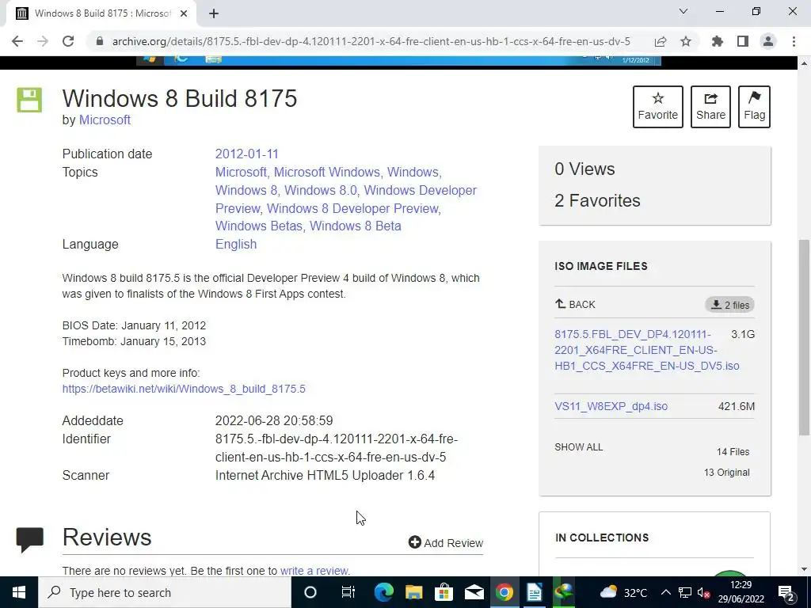The height and width of the screenshot is (608, 811).
Task: Open the network status tray icon
Action: (x=685, y=592)
